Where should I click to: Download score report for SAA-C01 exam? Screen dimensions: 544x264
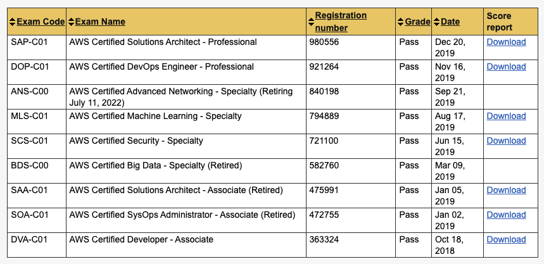[506, 191]
